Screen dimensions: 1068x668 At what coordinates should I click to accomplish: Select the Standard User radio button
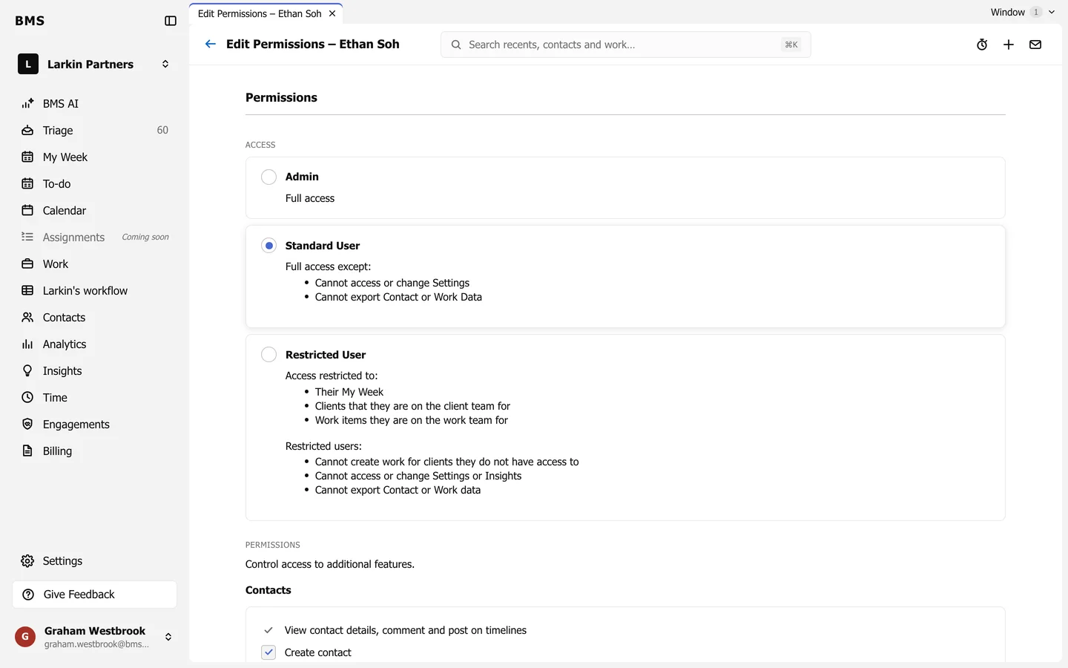pos(268,246)
